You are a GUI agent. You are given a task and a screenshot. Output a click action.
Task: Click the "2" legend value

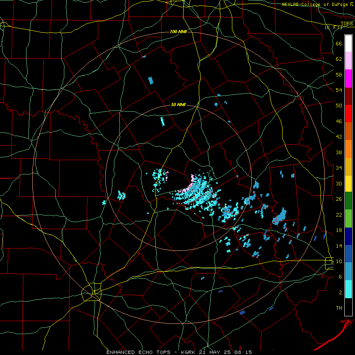click(x=340, y=293)
